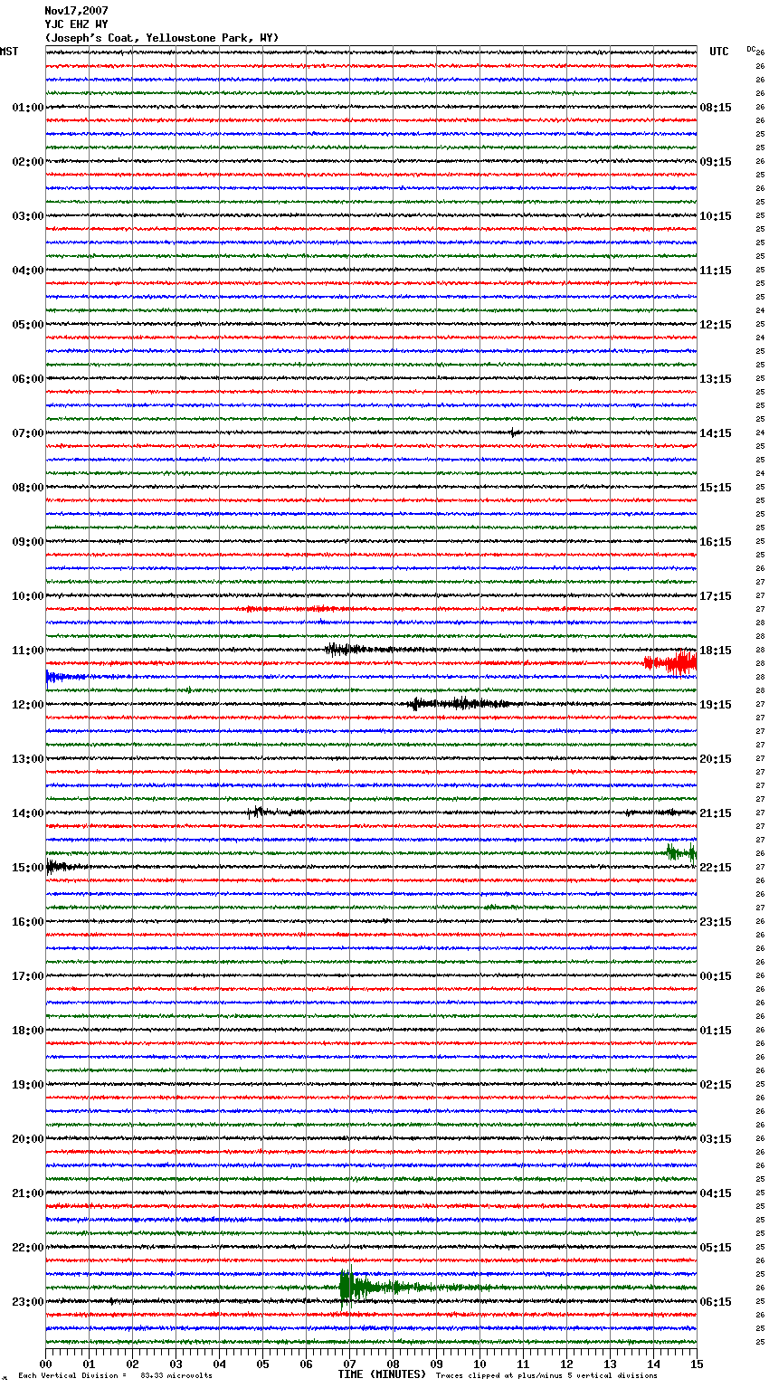Click the "10:15" UTC time label

click(716, 216)
